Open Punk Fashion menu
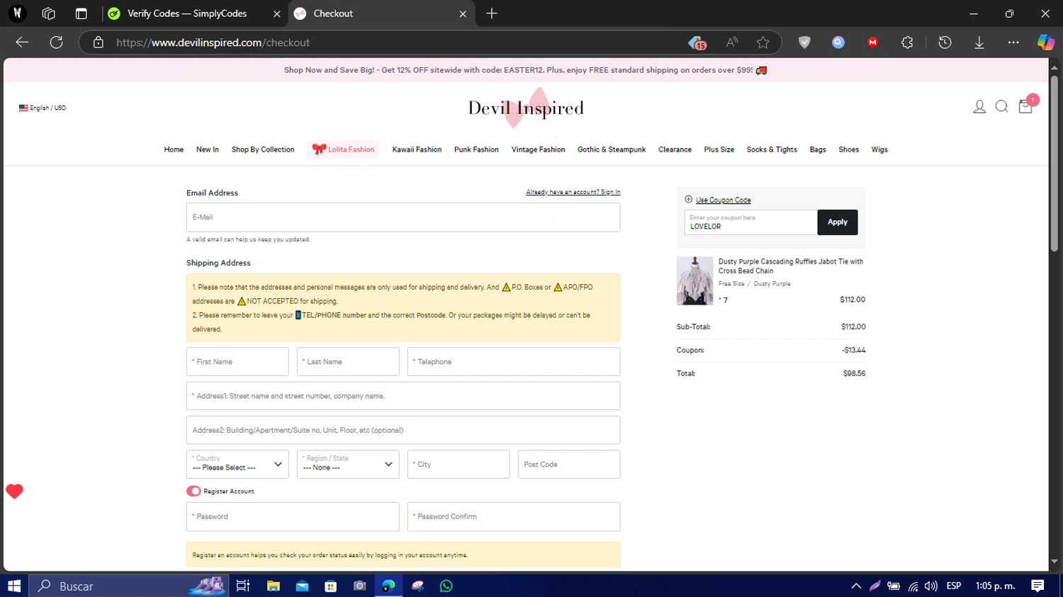The height and width of the screenshot is (597, 1063). (476, 149)
